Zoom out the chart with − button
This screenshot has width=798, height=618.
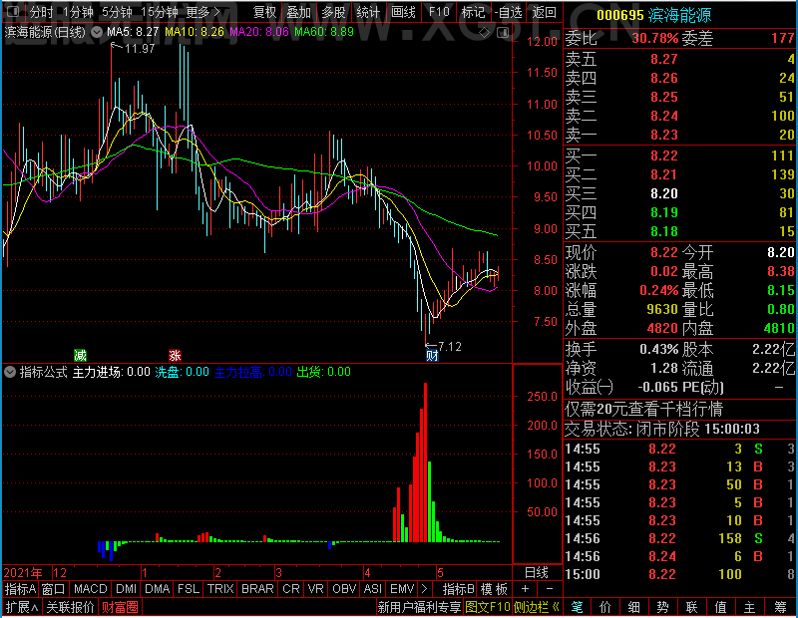[550, 589]
